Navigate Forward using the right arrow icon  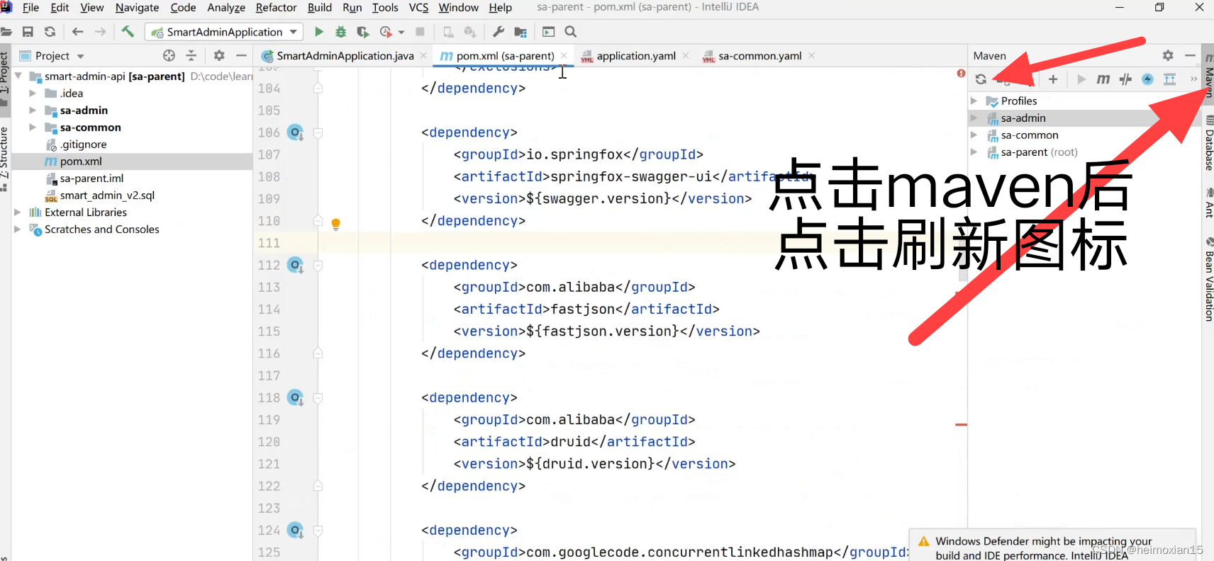[101, 32]
